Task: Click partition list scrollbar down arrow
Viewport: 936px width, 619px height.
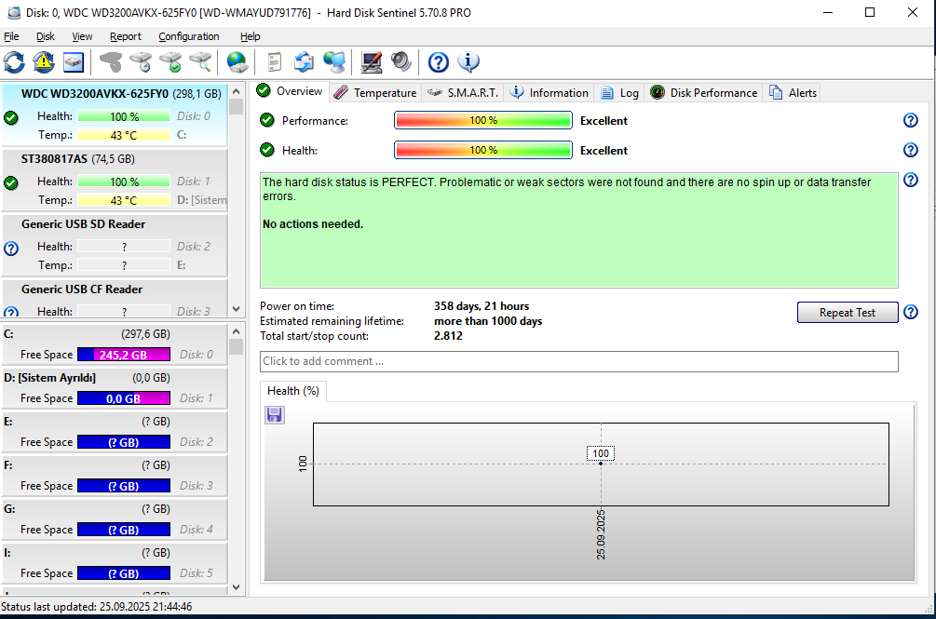Action: click(x=236, y=587)
